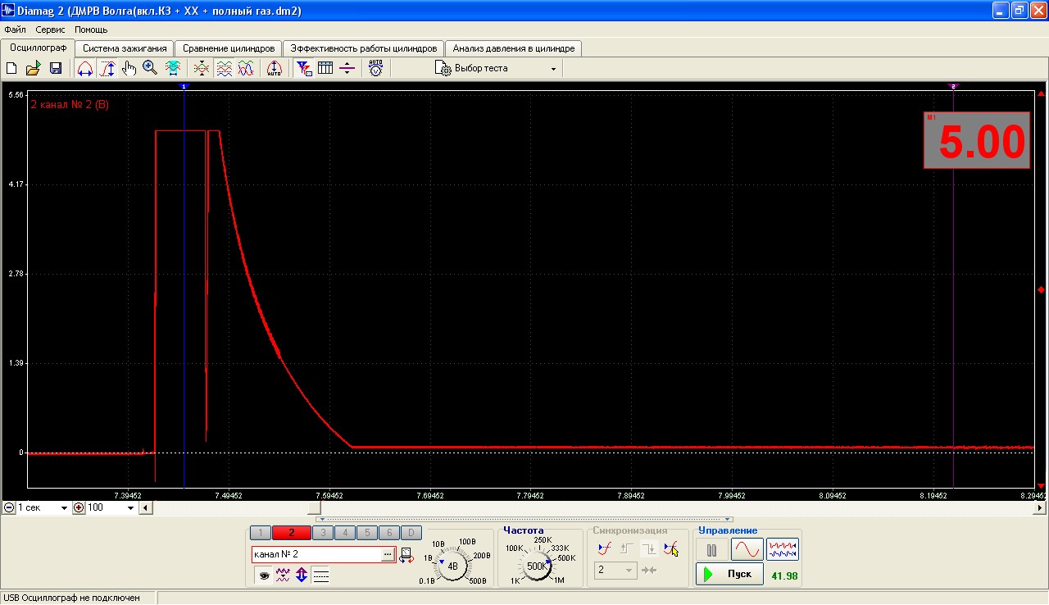Toggle the separated waveforms display icon
Viewport: 1049px width, 605px height.
224,69
